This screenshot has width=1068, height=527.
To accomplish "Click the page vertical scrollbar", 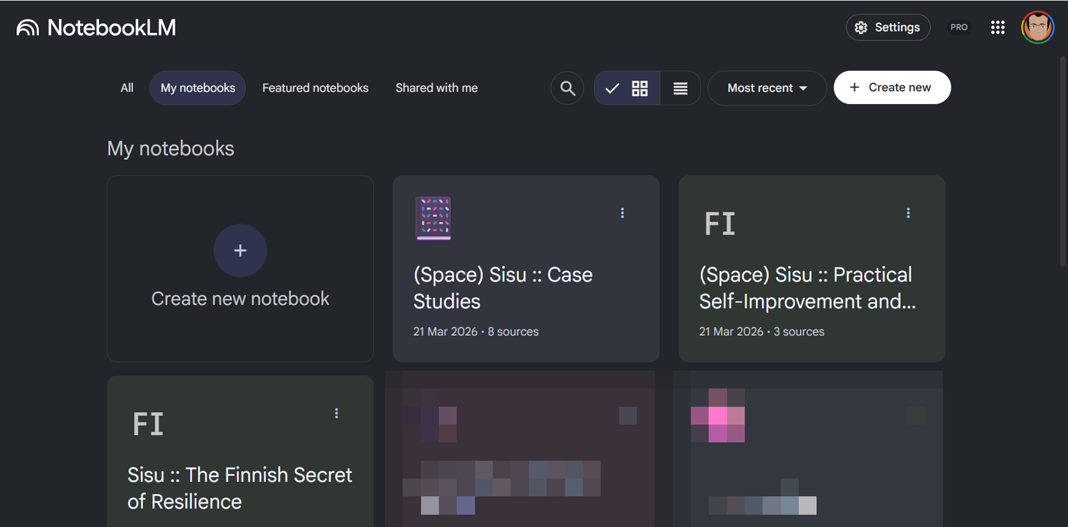I will tap(1063, 162).
